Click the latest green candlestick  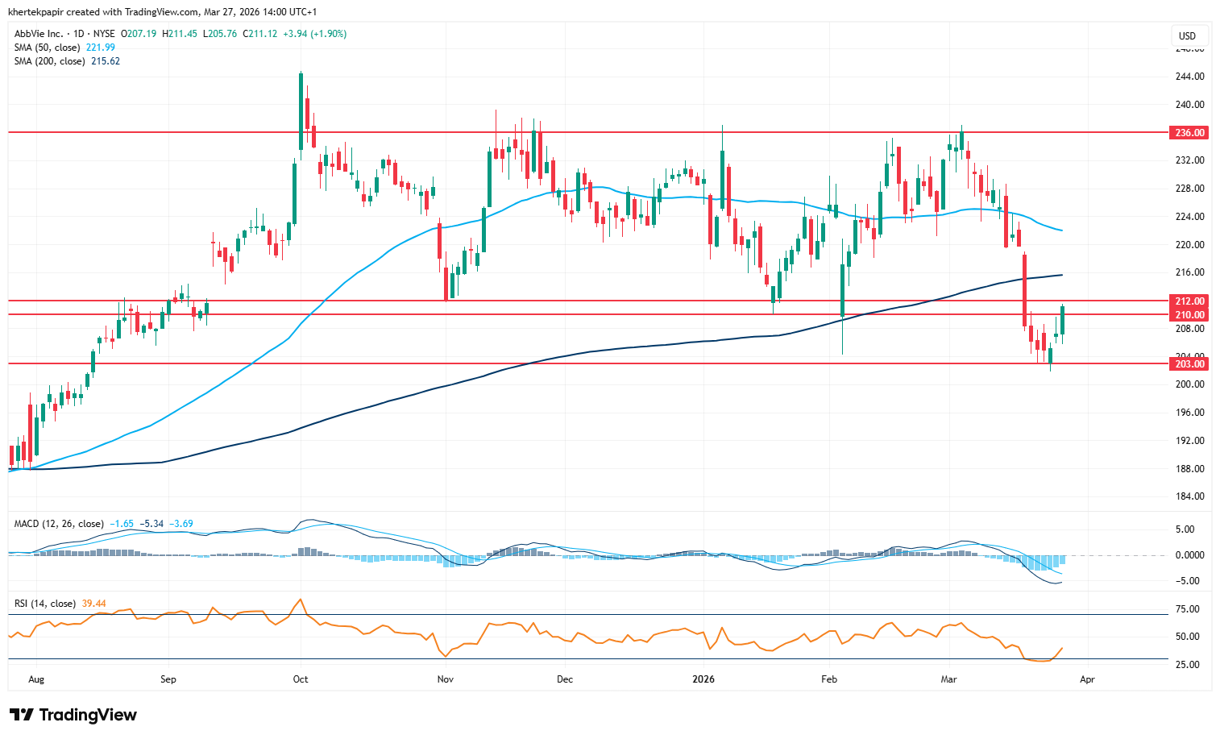pos(1063,320)
